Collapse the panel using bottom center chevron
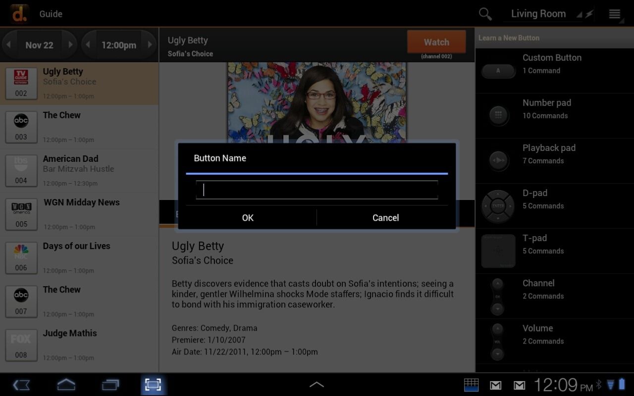 pos(317,384)
